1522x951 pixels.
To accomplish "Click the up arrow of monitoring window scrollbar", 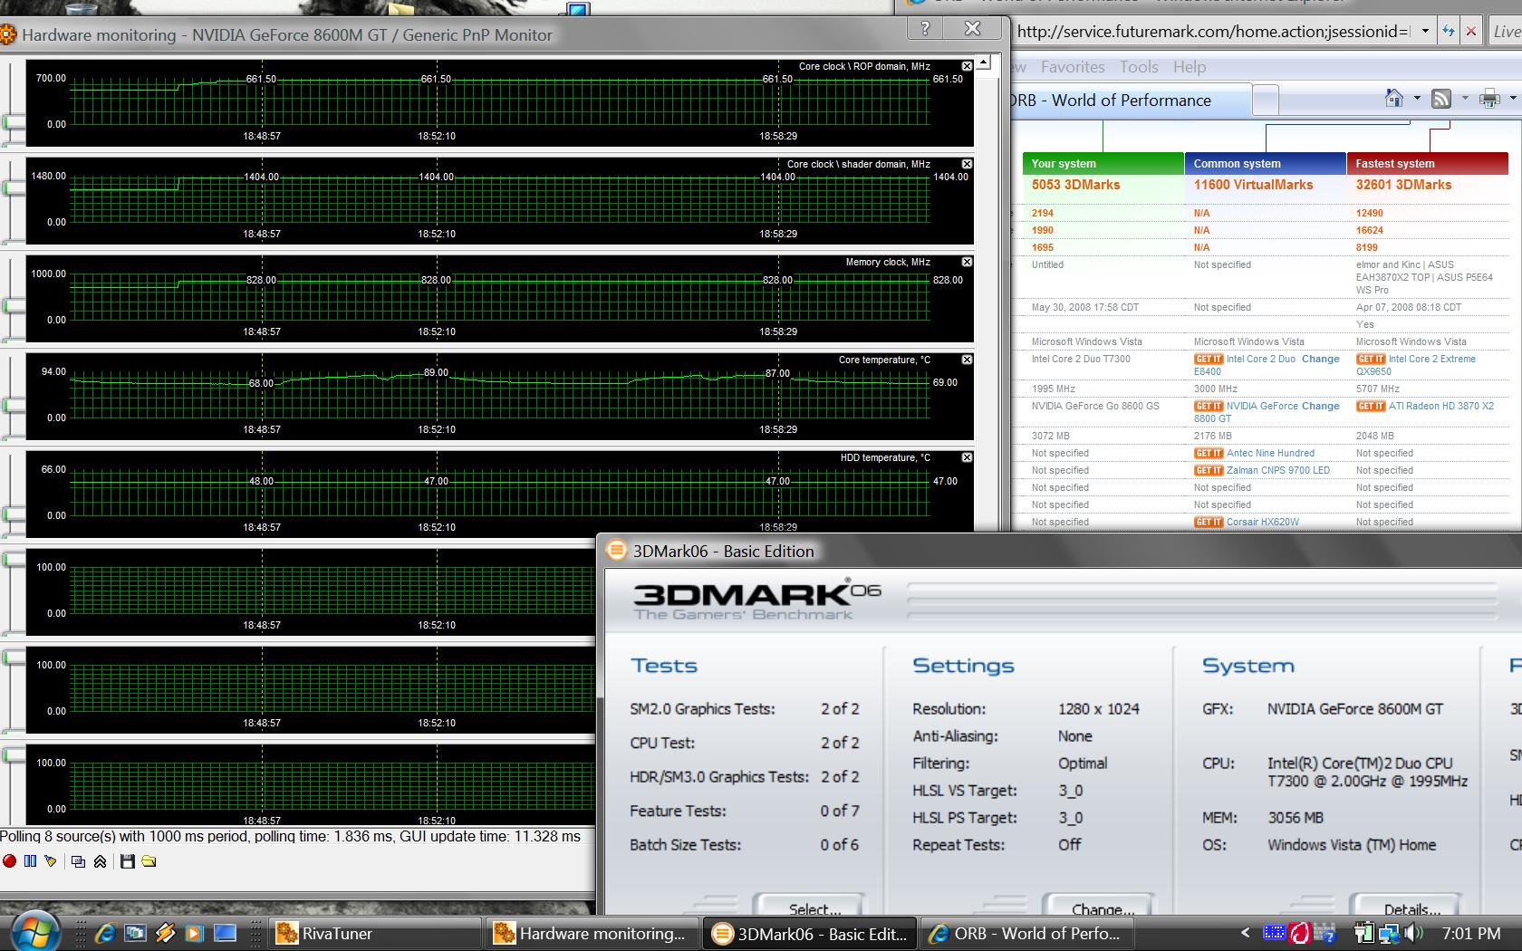I will [x=985, y=63].
